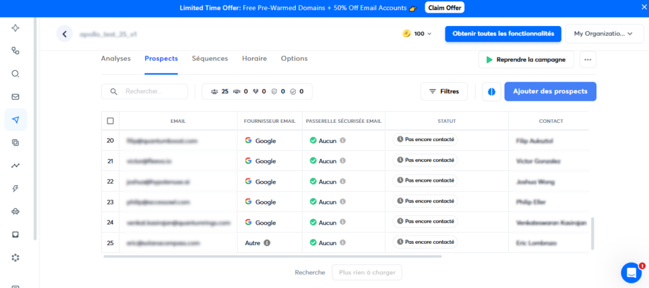Click the back arrow beside campaign name
This screenshot has height=288, width=649.
click(x=65, y=34)
